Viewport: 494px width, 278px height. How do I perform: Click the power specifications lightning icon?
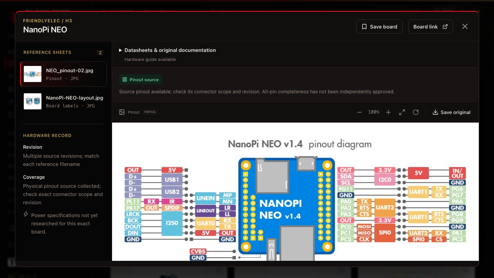click(x=26, y=214)
